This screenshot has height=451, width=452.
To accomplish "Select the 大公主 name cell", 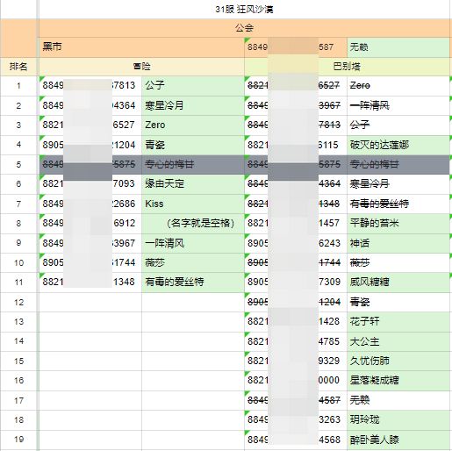I will [x=398, y=341].
